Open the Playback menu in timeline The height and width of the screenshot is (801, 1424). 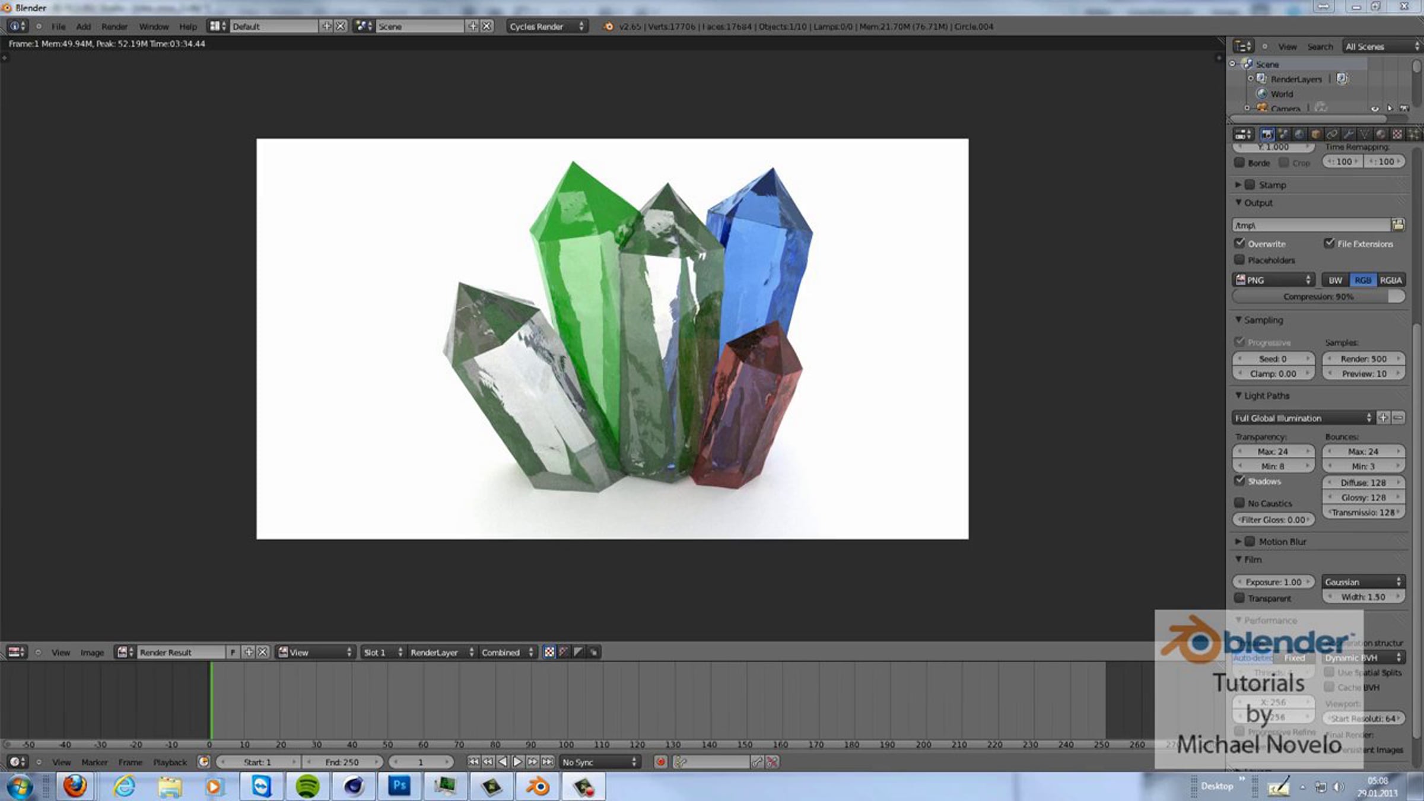click(170, 762)
